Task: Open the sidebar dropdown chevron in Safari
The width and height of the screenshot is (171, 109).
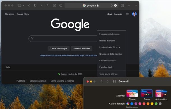Action: [x=24, y=5]
